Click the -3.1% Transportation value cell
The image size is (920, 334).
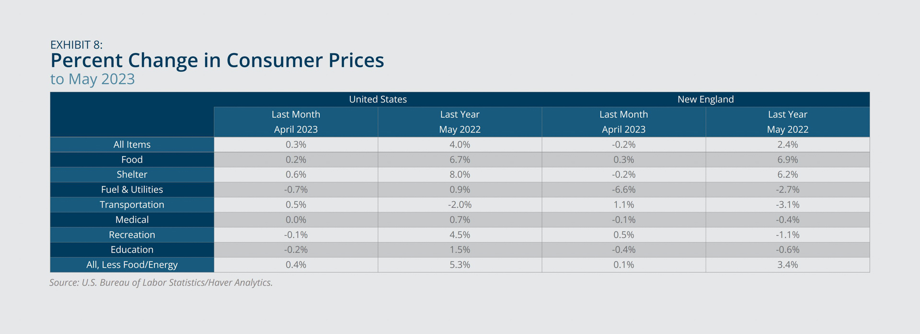[787, 204]
